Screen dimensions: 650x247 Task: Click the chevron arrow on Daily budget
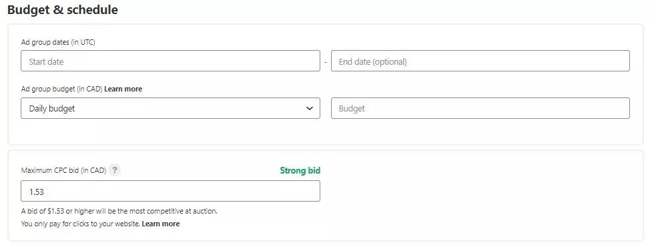click(309, 108)
